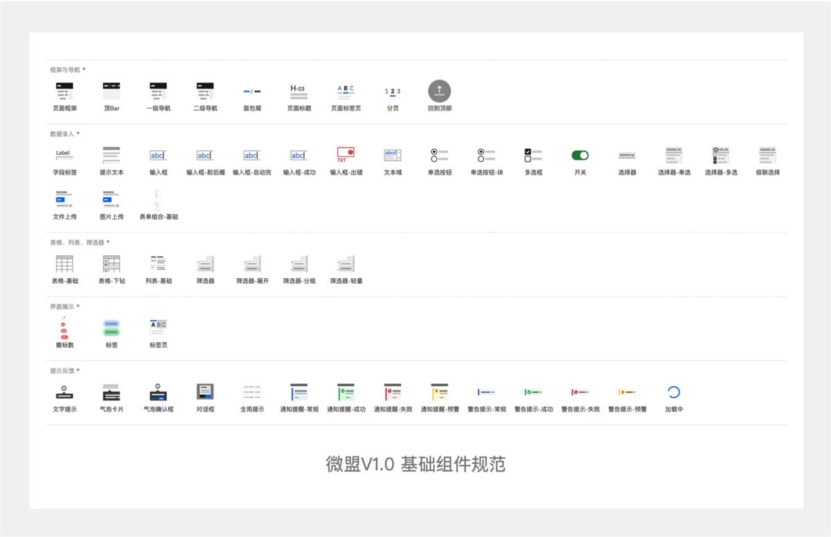Click the 回到顶部 round arrow button
The width and height of the screenshot is (831, 537).
coord(439,91)
